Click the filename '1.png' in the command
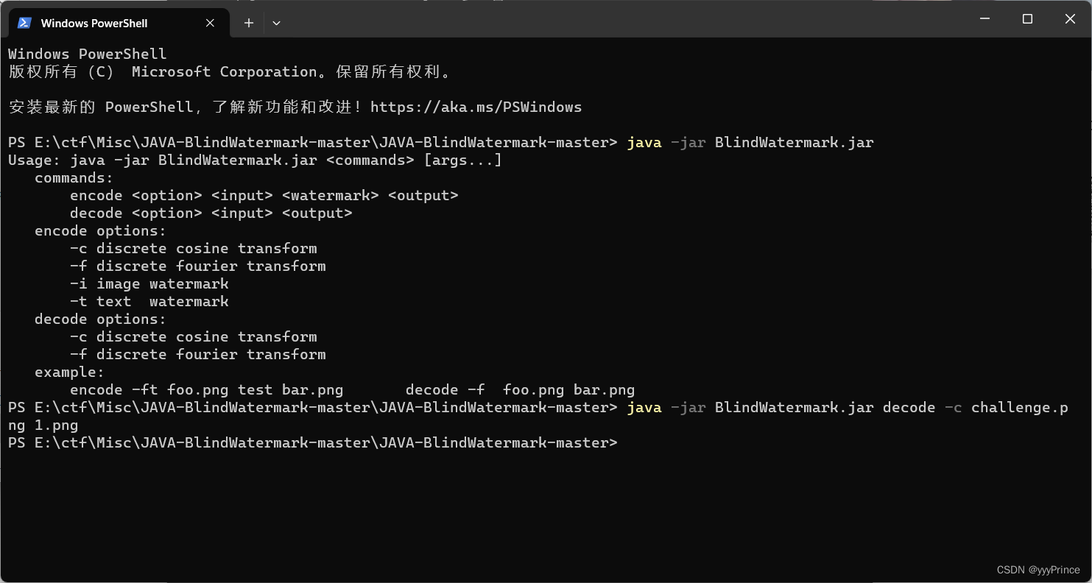1092x583 pixels. tap(55, 425)
